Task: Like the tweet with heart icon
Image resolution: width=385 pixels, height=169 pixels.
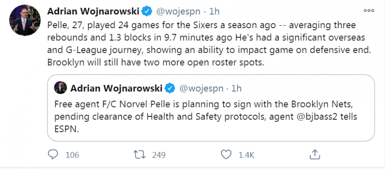Action: coord(226,154)
